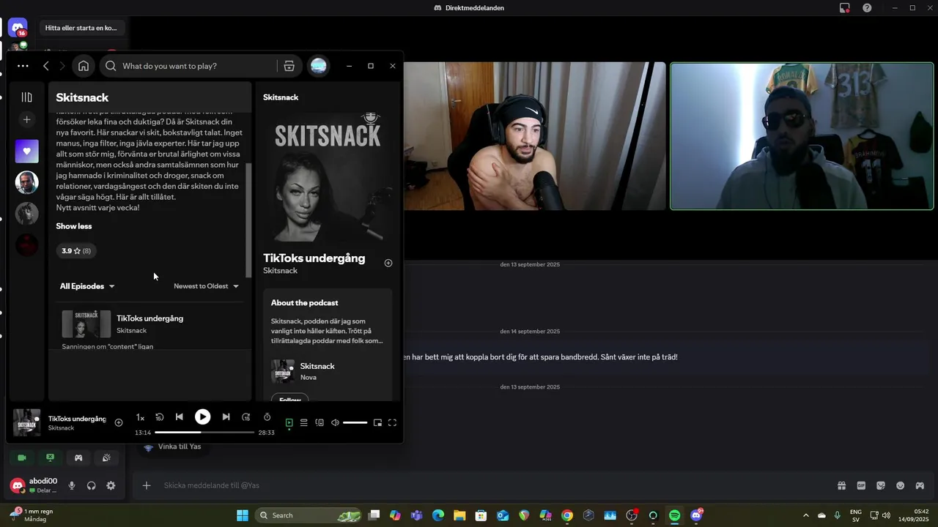Add TikToks undergång to library in right panel
The height and width of the screenshot is (527, 938).
point(388,263)
